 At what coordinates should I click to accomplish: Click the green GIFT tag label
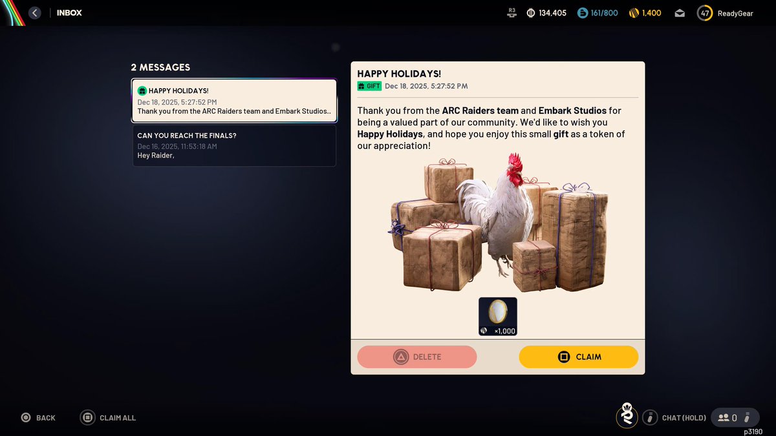tap(369, 86)
